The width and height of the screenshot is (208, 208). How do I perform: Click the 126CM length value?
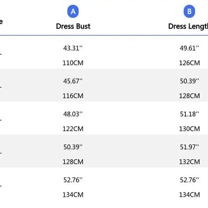coord(190,63)
